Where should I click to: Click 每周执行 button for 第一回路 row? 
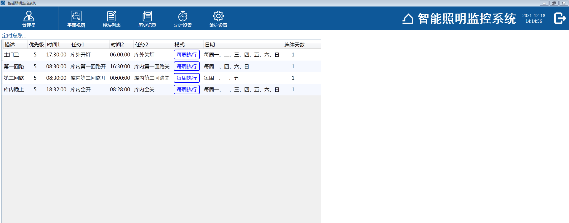pyautogui.click(x=187, y=66)
